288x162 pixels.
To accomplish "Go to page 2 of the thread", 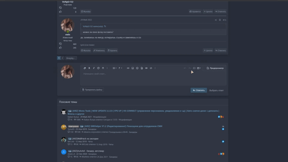I will click(x=63, y=58).
